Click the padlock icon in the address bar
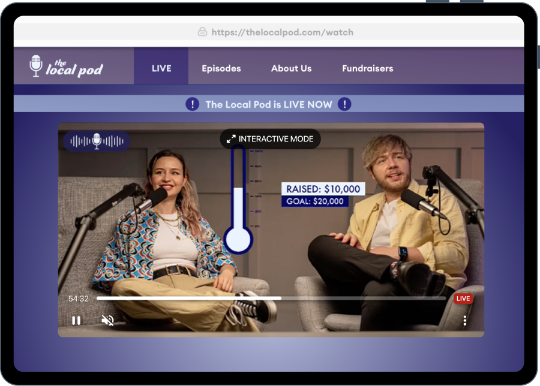The image size is (540, 386). coord(202,32)
